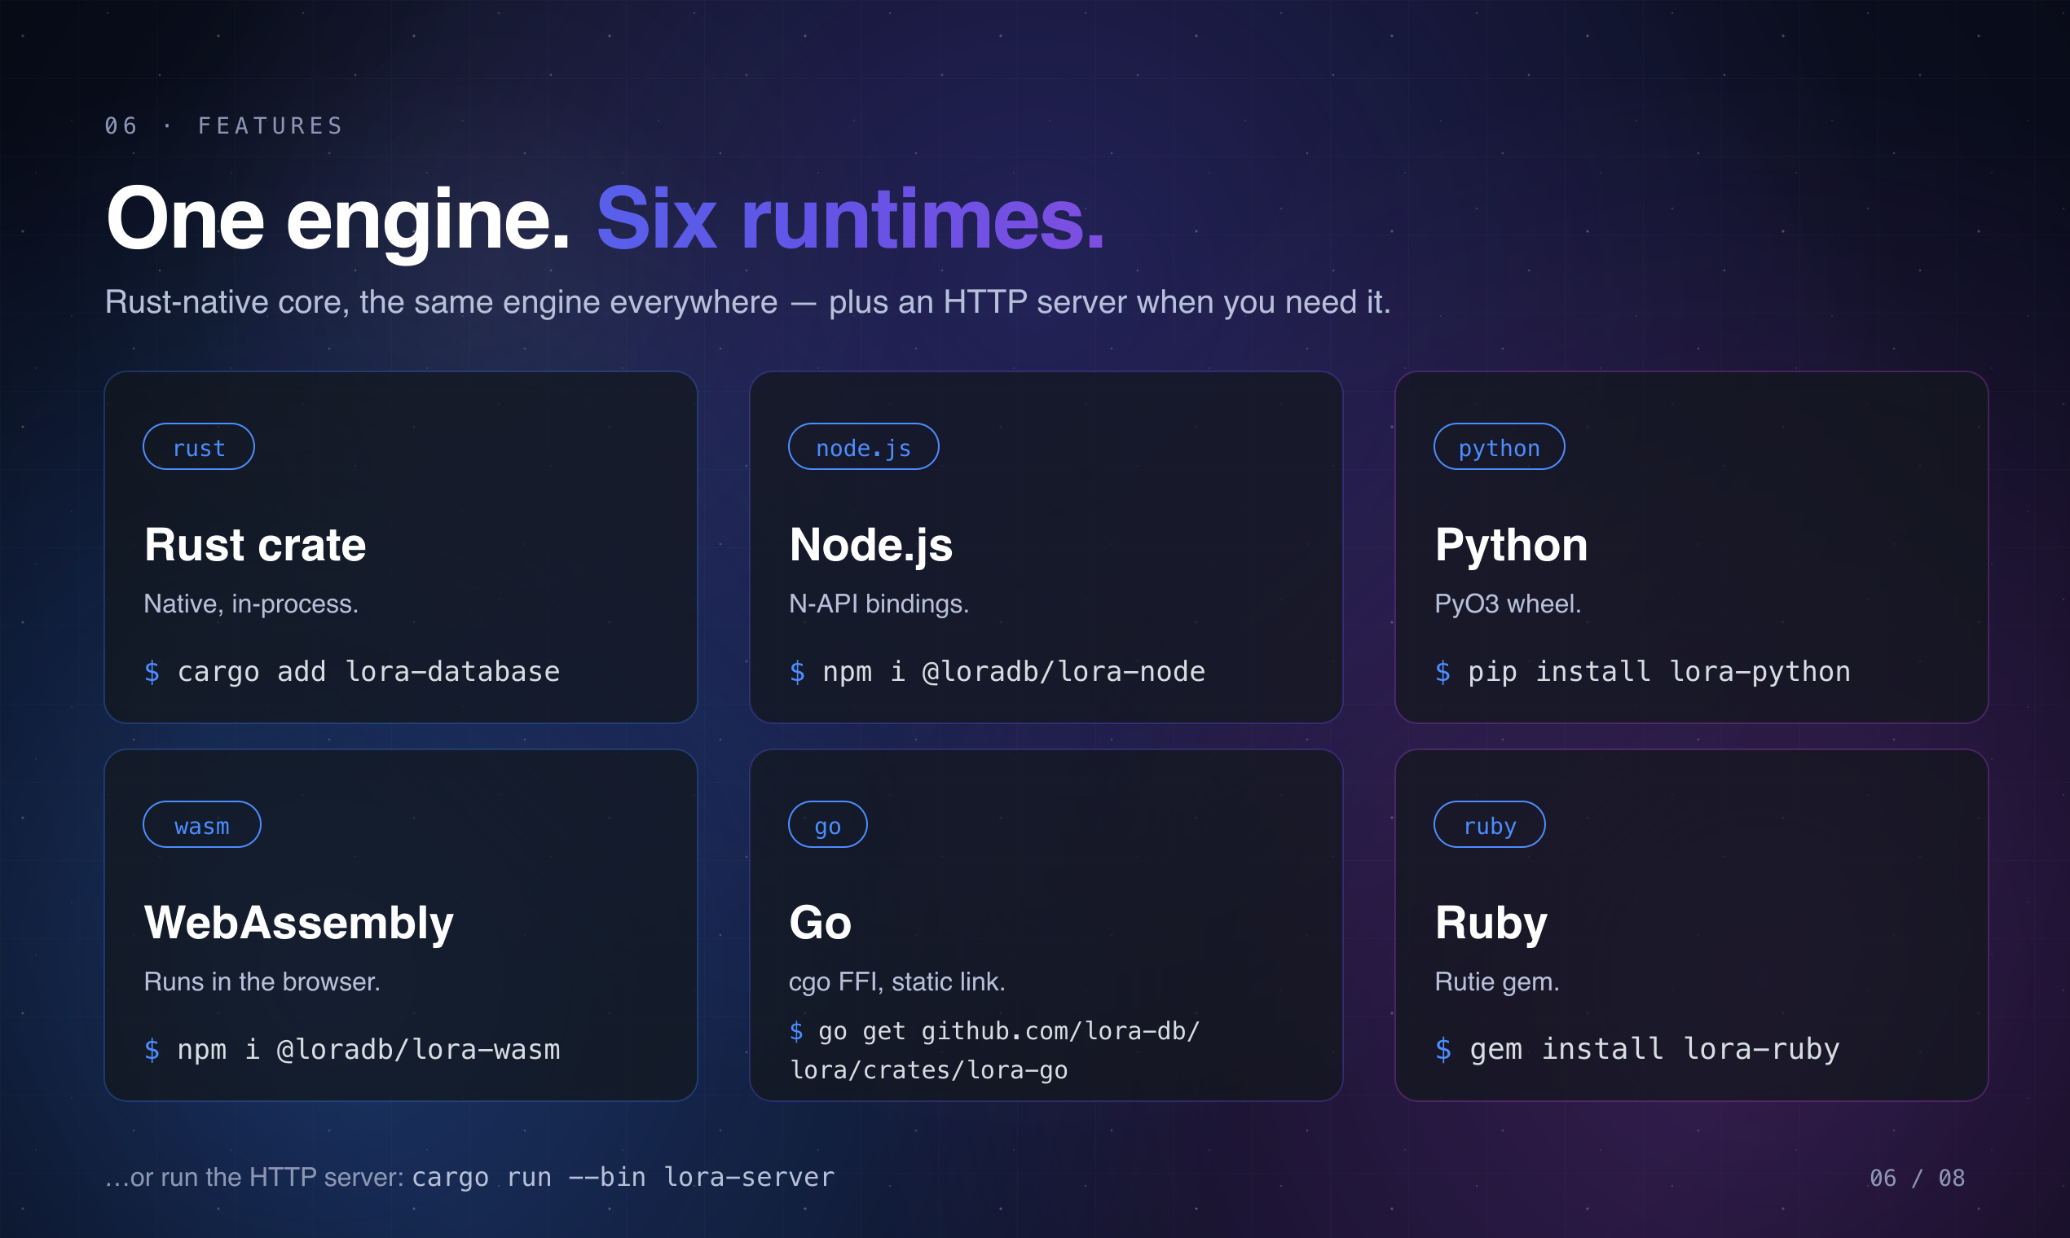The width and height of the screenshot is (2070, 1238).
Task: Click "cargo run --bin lora-server" footer command
Action: (623, 1177)
